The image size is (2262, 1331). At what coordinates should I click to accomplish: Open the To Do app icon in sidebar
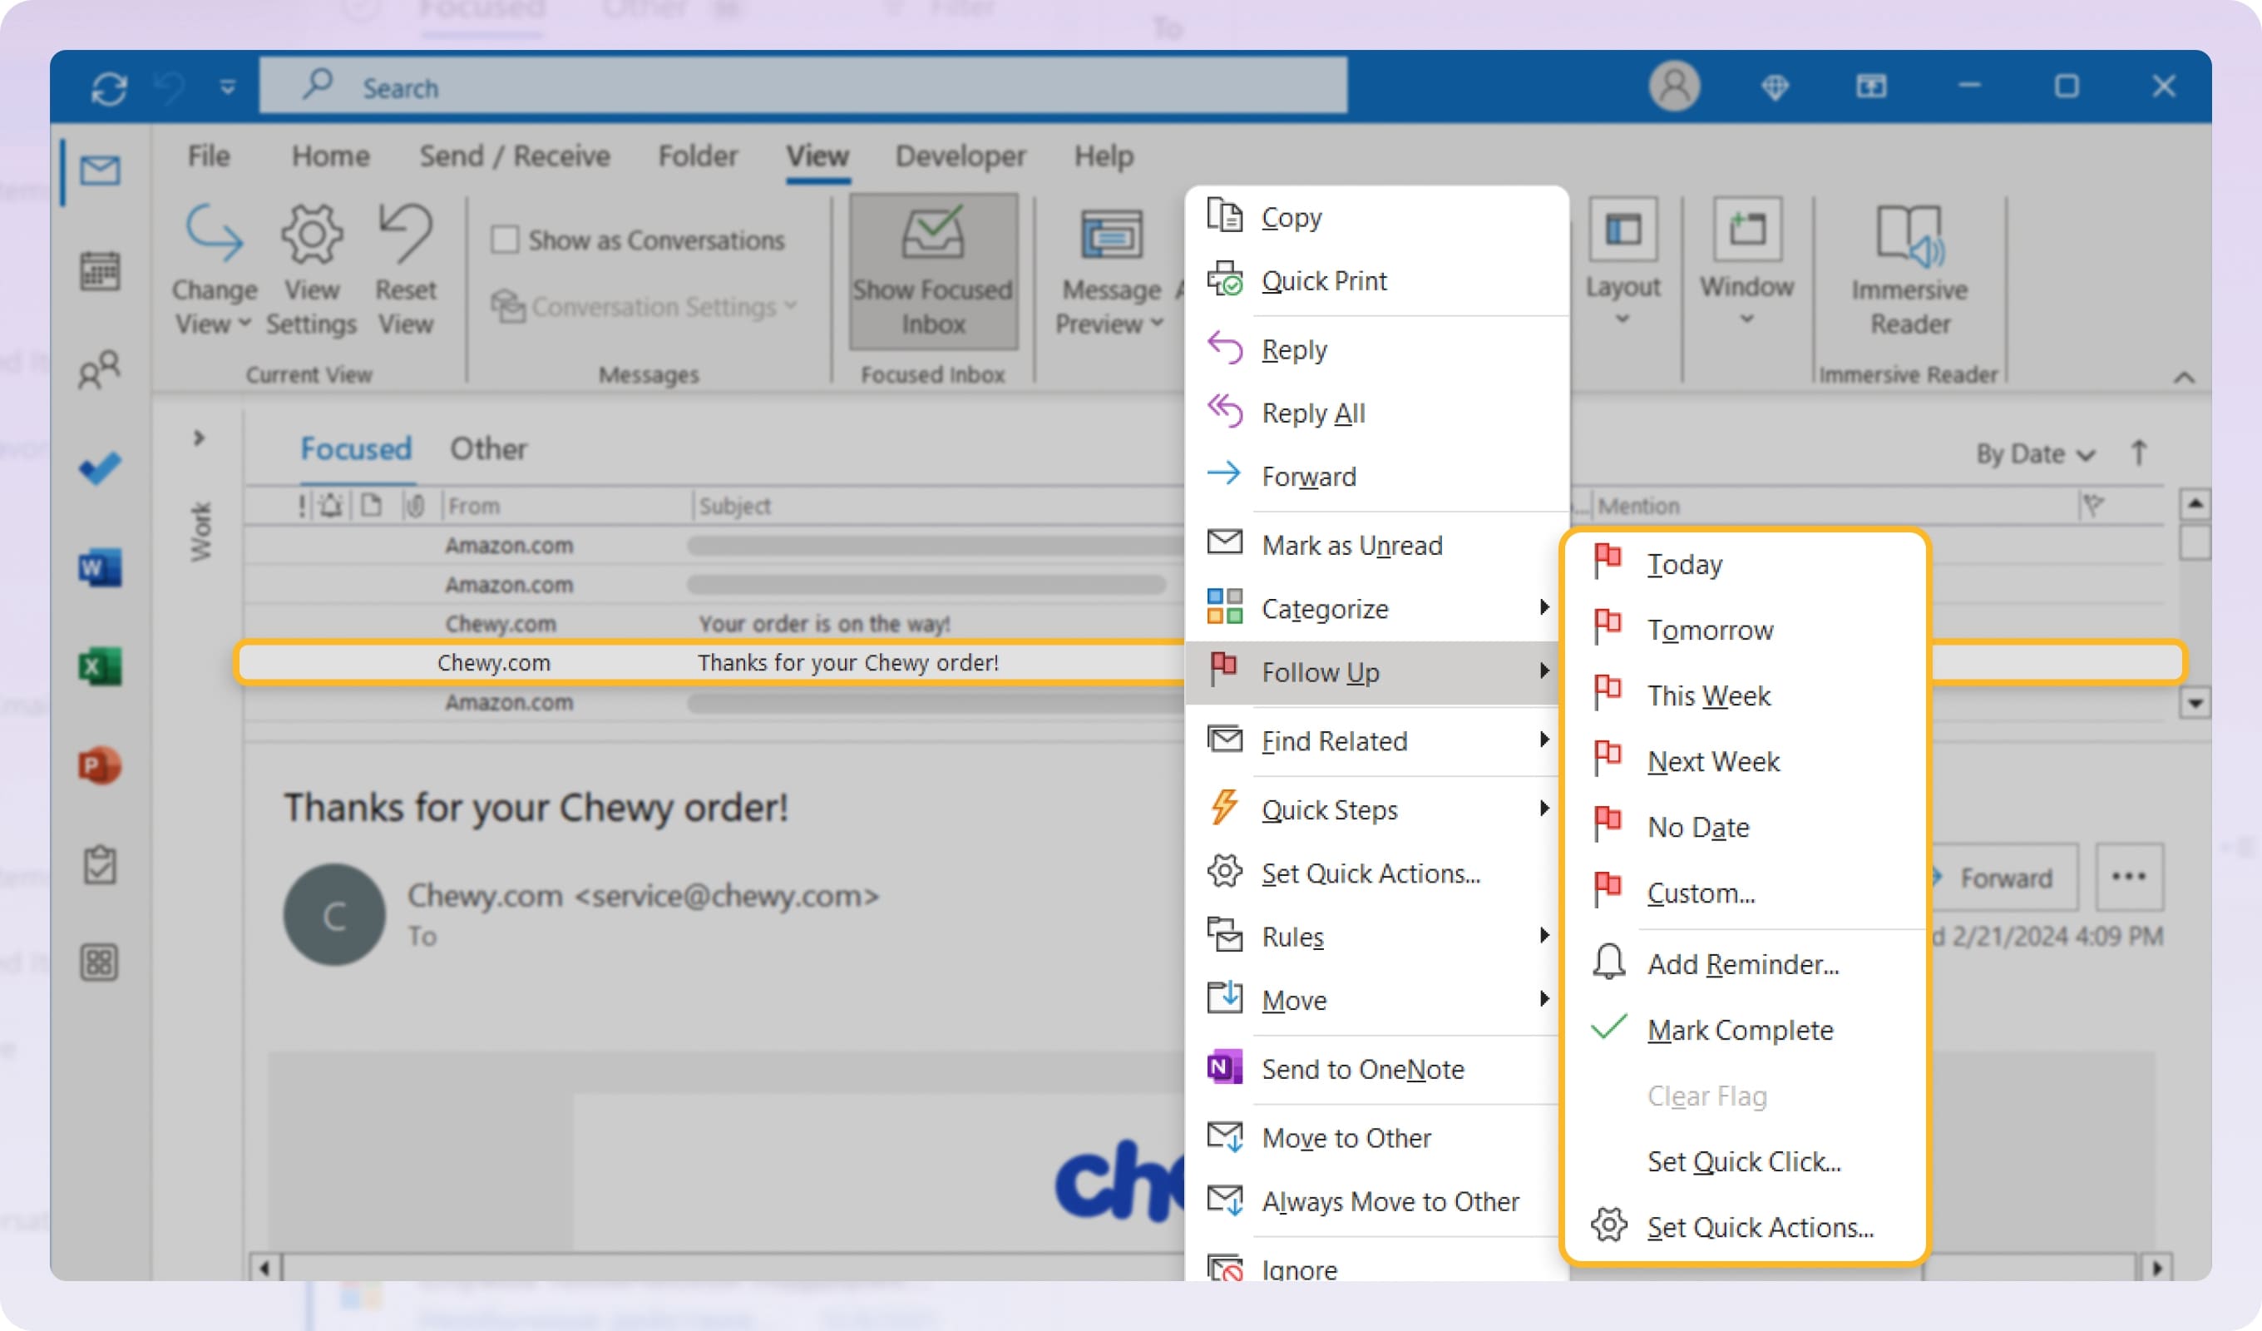point(99,467)
